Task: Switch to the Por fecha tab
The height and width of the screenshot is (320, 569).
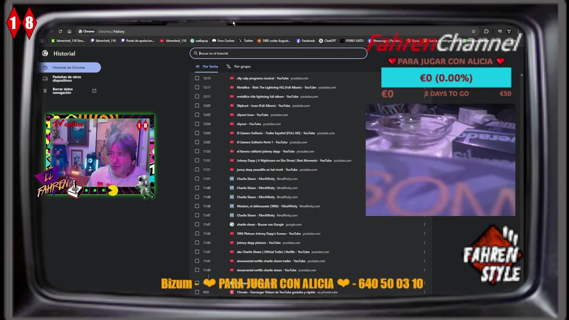Action: 207,67
